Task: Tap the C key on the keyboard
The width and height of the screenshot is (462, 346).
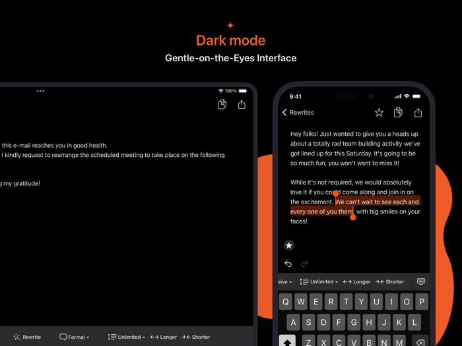Action: click(339, 341)
